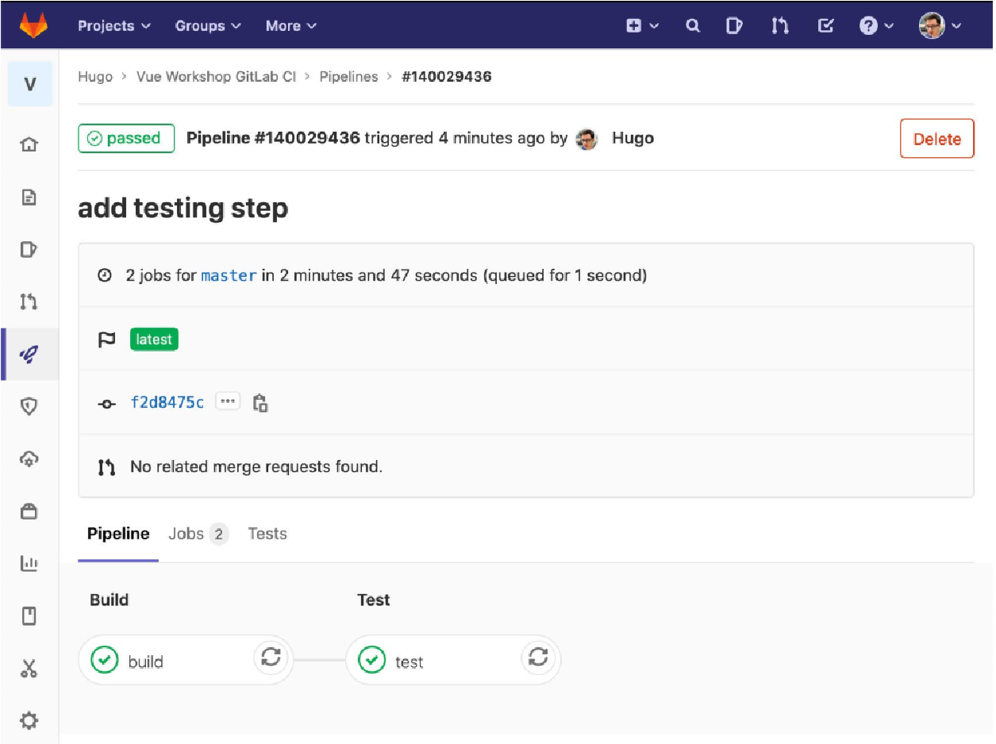
Task: Open Analytics chart icon in sidebar
Action: point(29,564)
